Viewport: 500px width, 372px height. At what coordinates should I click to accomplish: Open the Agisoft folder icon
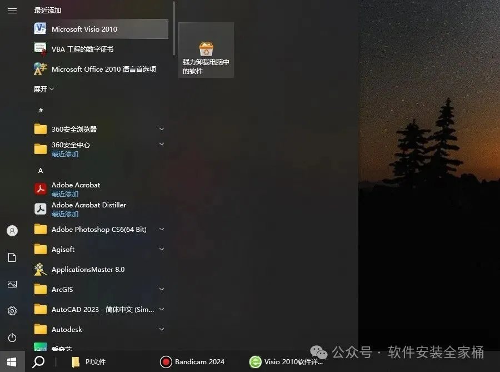41,249
